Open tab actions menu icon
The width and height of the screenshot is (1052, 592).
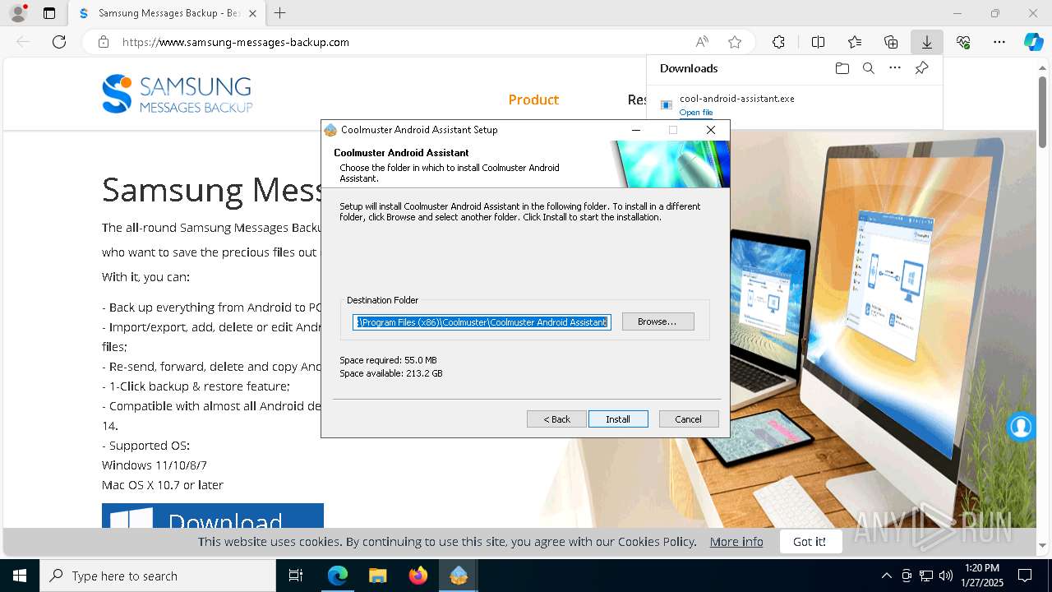click(49, 13)
